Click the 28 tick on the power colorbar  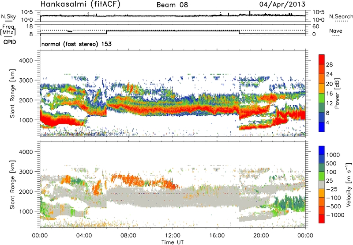[329, 65]
